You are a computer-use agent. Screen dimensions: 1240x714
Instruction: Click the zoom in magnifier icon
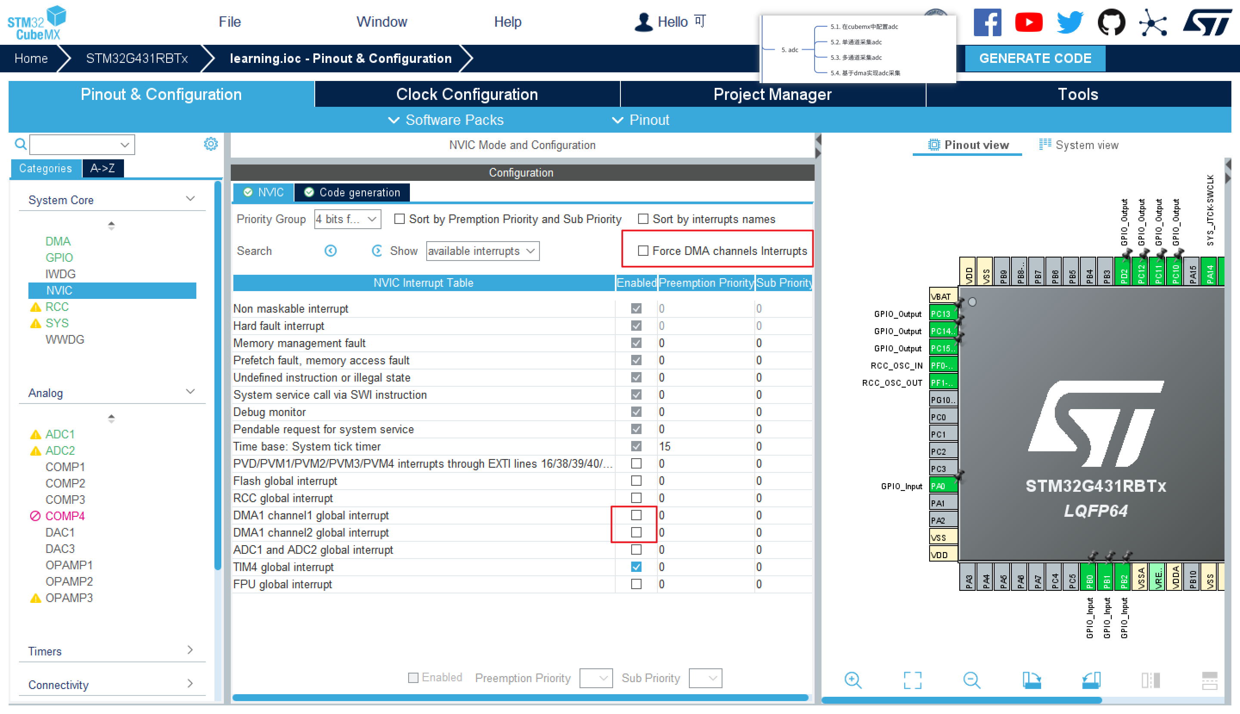coord(852,680)
